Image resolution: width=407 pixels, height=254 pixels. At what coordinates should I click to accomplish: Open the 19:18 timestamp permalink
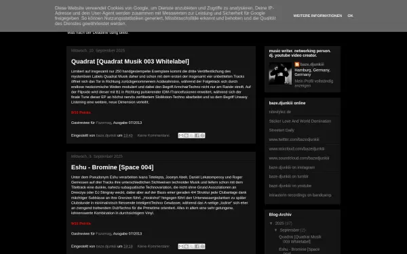point(128,247)
